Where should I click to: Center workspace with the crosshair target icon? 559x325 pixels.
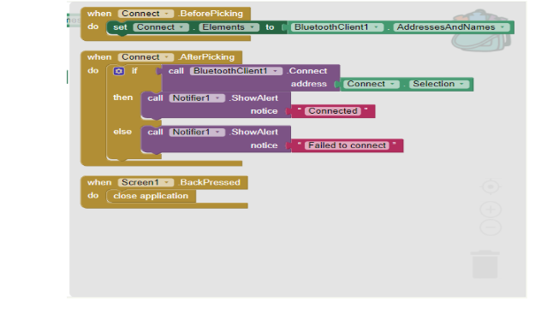[x=491, y=186]
